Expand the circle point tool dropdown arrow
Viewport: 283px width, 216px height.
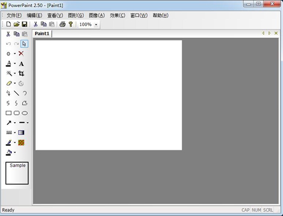point(15,54)
